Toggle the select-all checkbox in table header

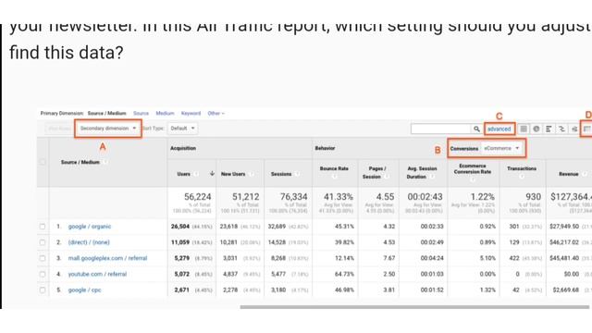click(x=43, y=162)
